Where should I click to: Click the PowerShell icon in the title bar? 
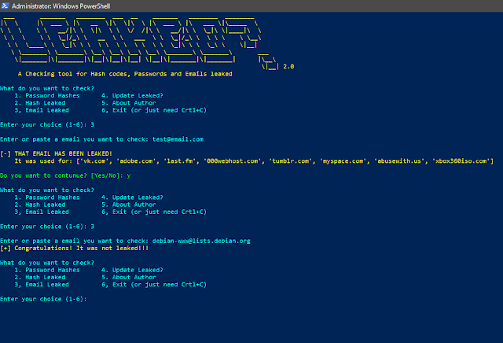[5, 6]
